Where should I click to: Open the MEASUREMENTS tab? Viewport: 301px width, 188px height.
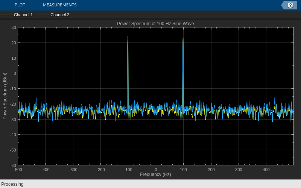click(60, 5)
